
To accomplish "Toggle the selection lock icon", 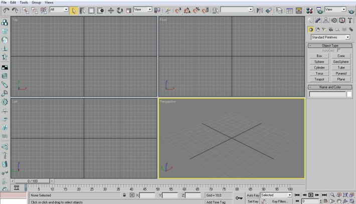I will coord(124,195).
